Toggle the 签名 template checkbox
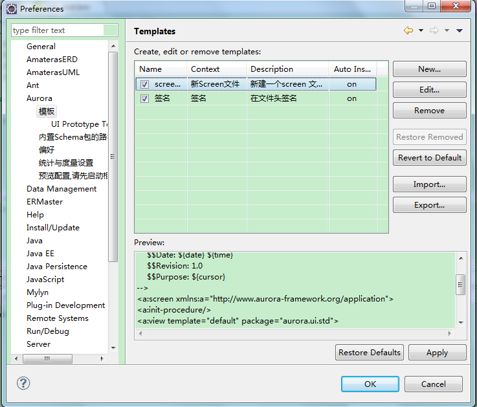This screenshot has width=477, height=407. (x=144, y=98)
